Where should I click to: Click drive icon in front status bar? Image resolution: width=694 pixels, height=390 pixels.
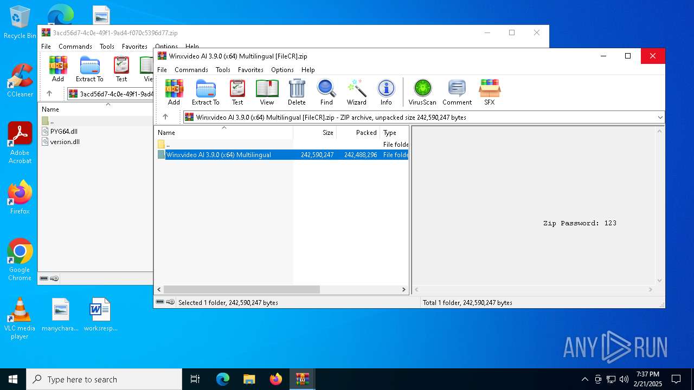coord(160,302)
